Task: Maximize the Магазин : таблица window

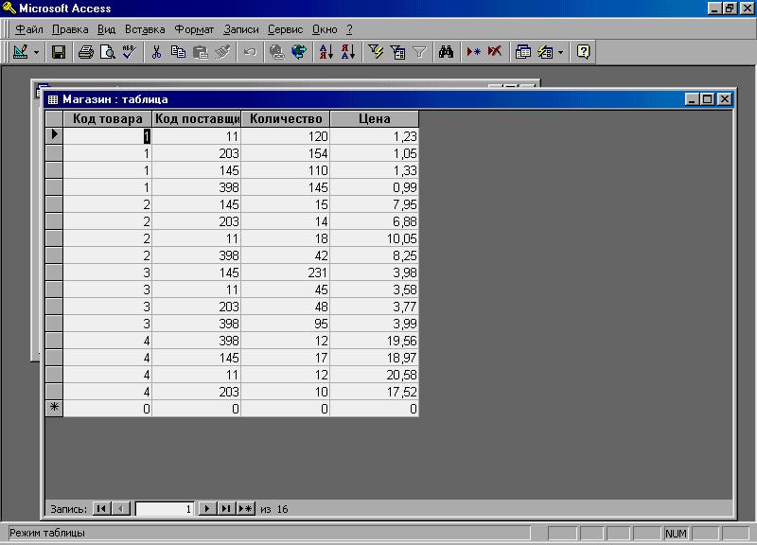Action: tap(708, 99)
